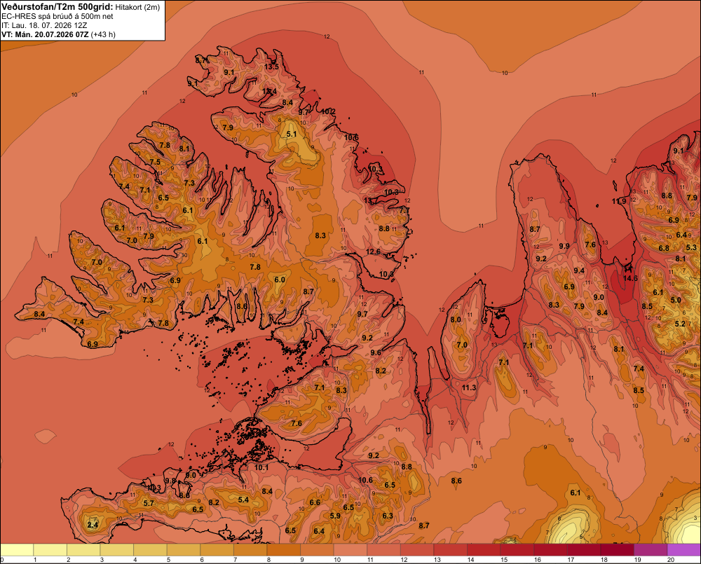Select the 5.9 temperature value
This screenshot has height=564, width=701.
(335, 516)
